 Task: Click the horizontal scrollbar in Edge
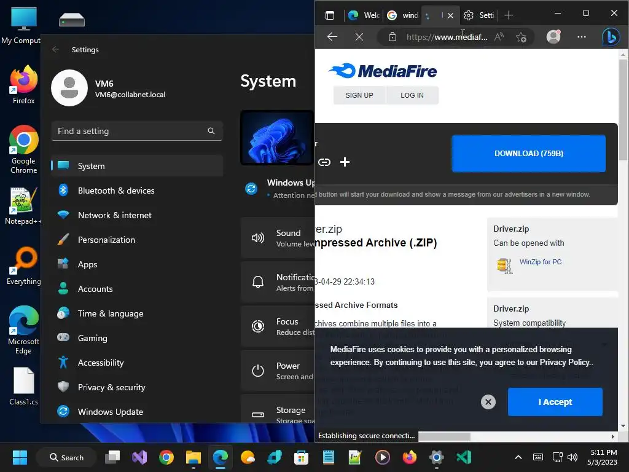point(445,436)
